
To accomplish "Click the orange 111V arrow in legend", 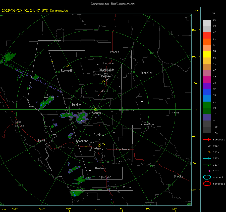I will coord(207,152).
